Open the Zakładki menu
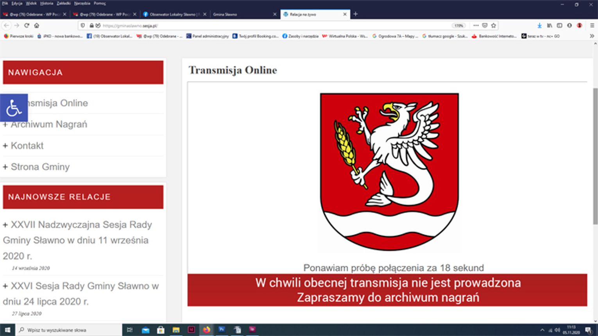 [x=63, y=3]
